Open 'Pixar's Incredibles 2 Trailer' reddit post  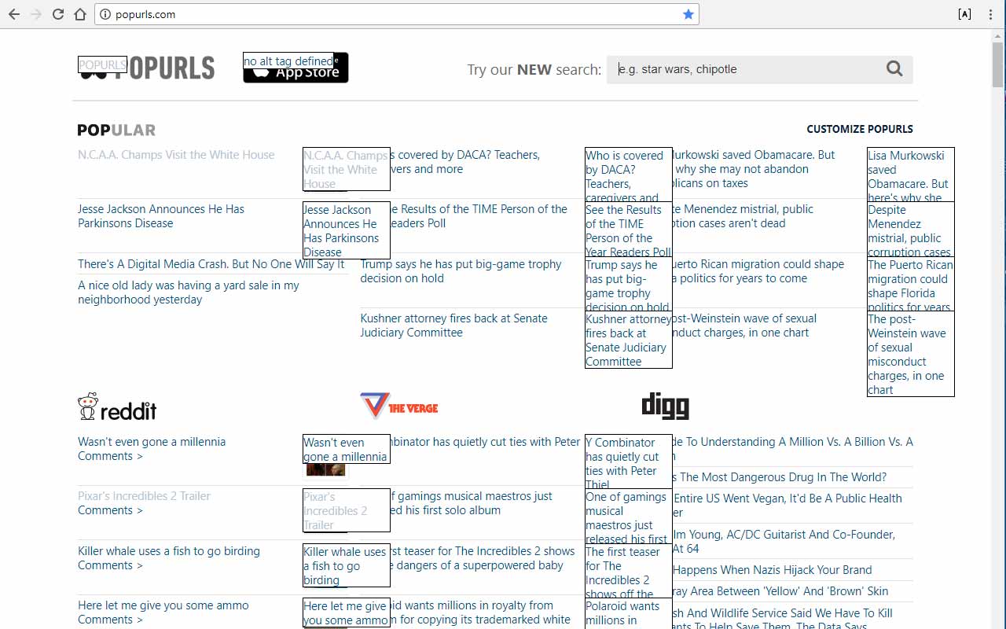coord(144,496)
